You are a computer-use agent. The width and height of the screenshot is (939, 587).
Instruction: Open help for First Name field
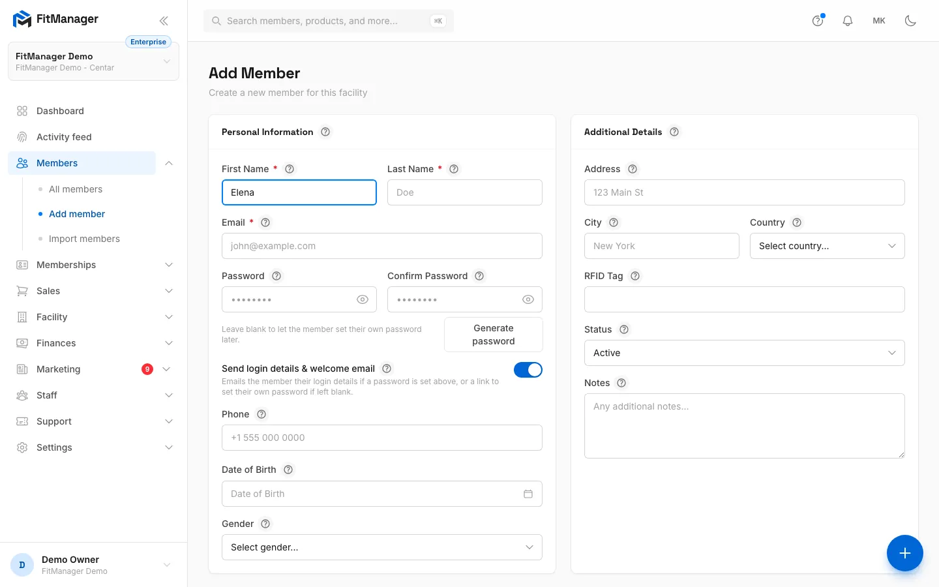290,169
